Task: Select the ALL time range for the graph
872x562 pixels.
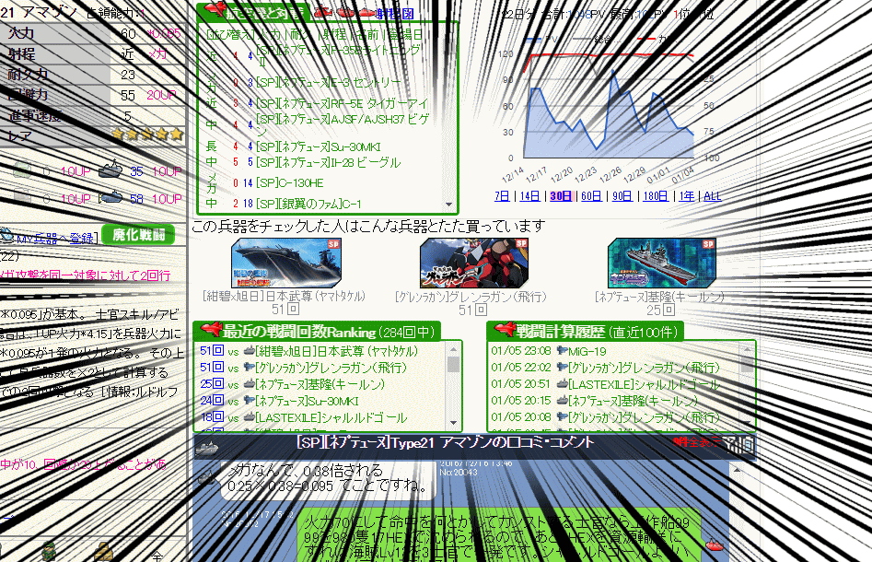Action: click(712, 195)
